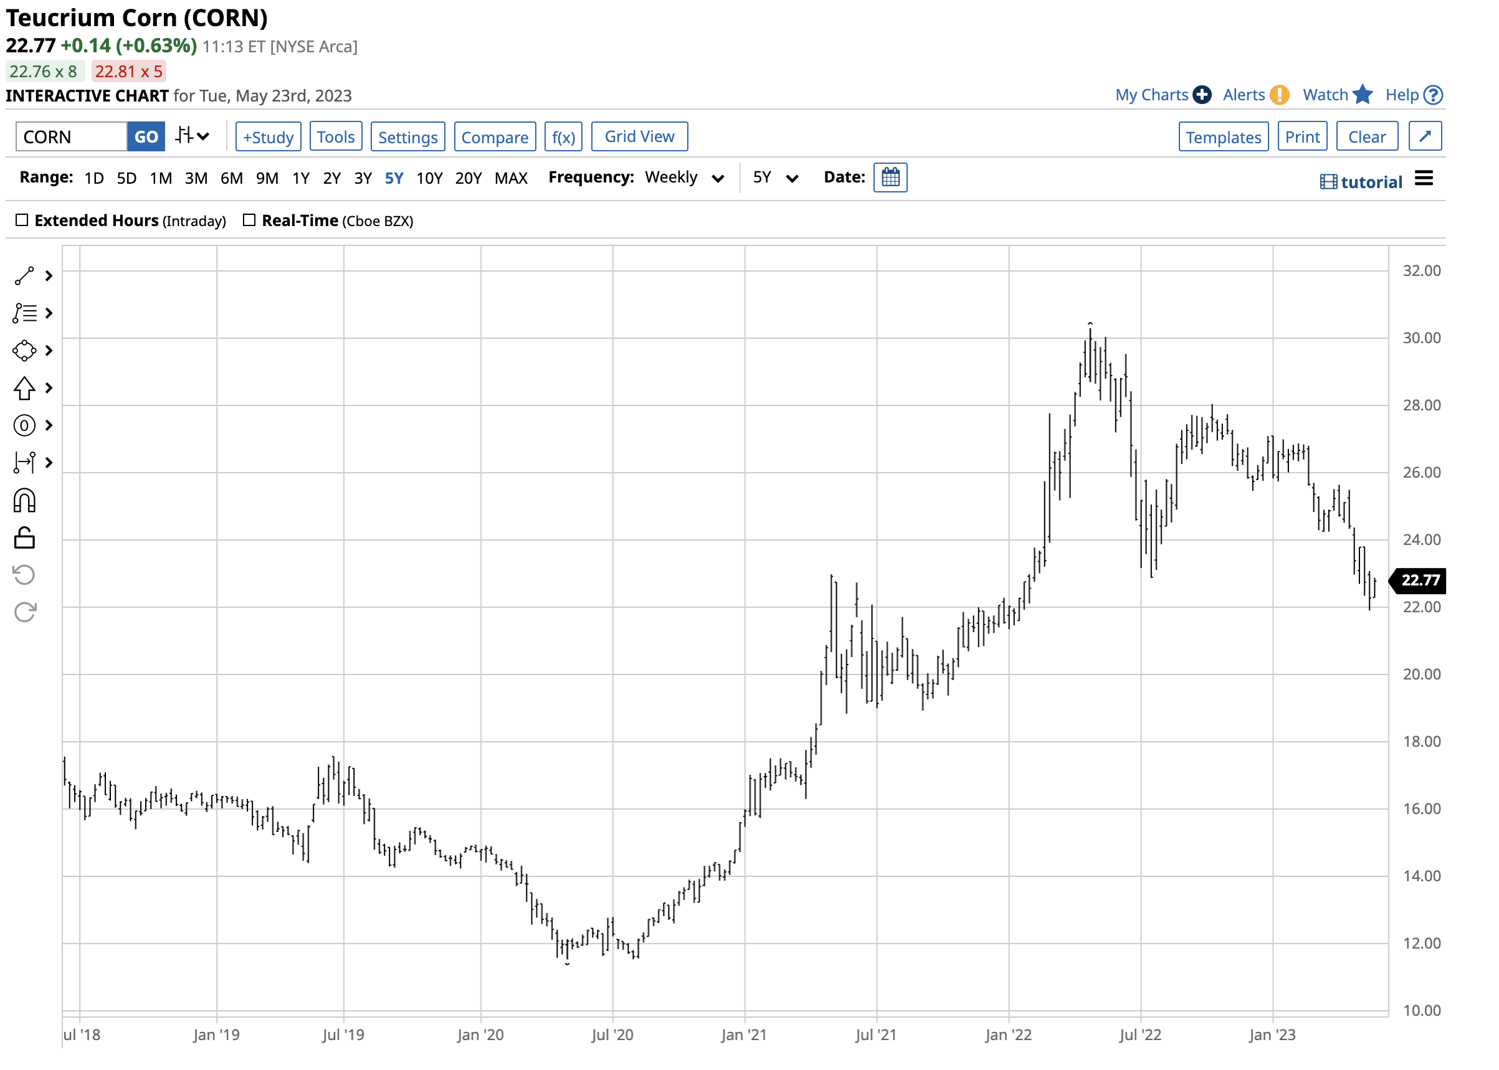Screen dimensions: 1499x1070
Task: Click inside the CORN symbol field
Action: [69, 136]
